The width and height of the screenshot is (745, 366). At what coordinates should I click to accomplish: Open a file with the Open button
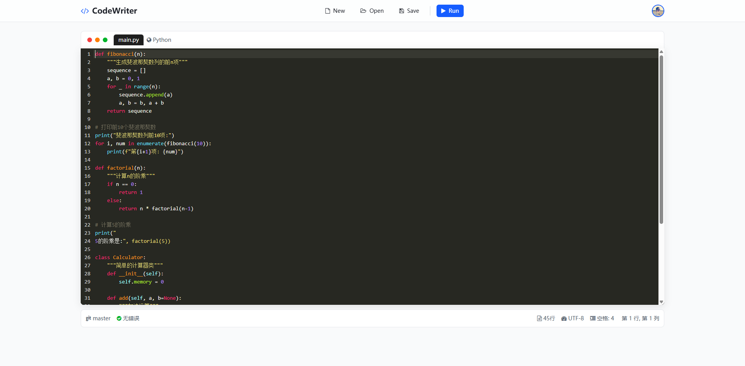point(372,11)
